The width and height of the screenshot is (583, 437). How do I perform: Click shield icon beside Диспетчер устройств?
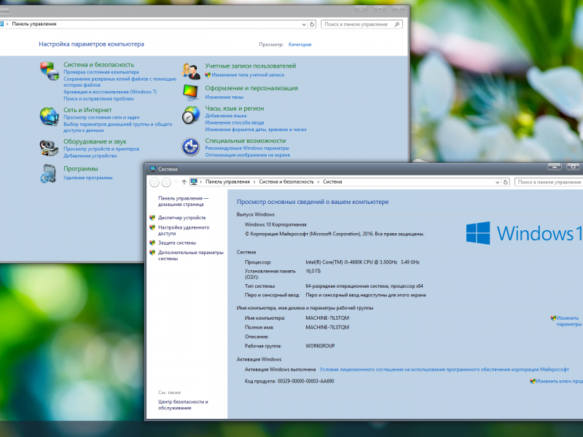click(152, 218)
